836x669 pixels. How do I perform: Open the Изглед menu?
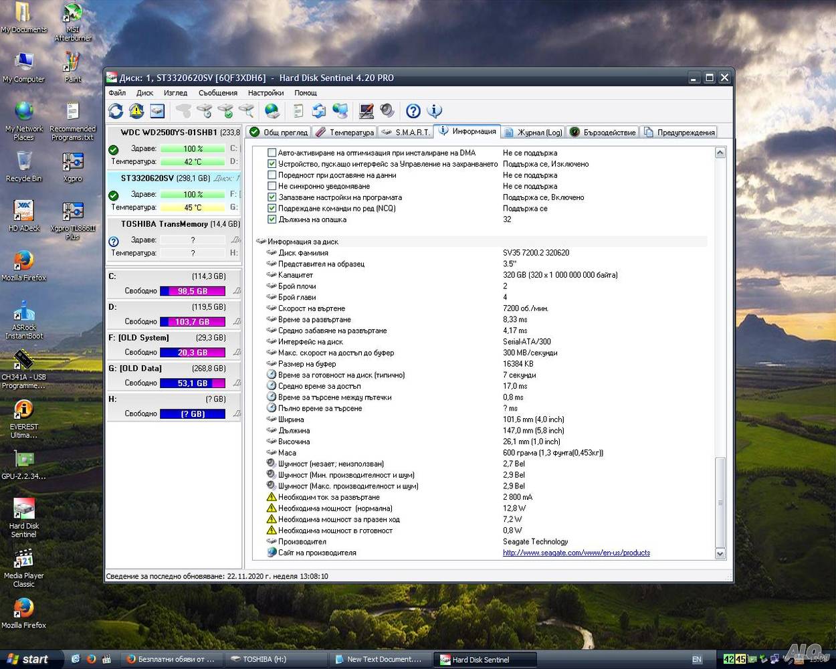pos(175,93)
